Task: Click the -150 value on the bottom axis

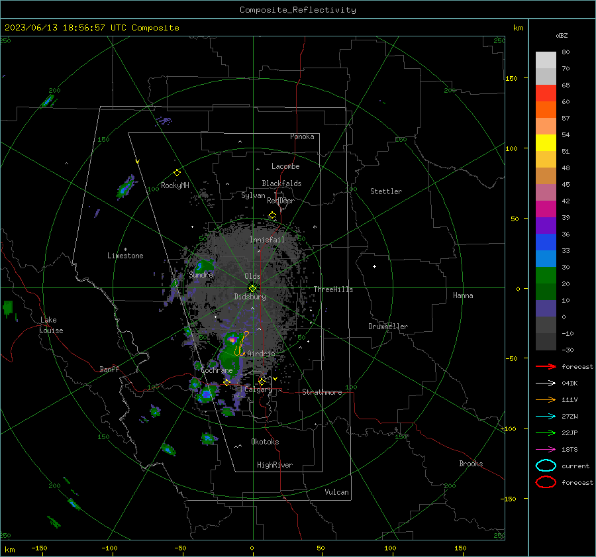Action: coord(39,548)
